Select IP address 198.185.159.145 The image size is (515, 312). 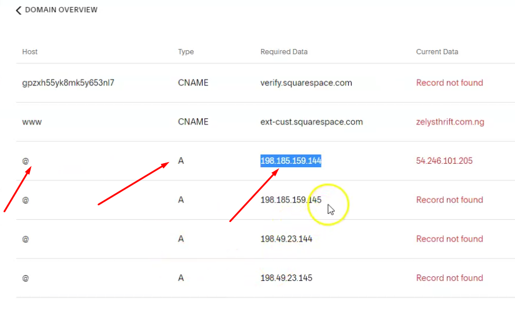290,200
